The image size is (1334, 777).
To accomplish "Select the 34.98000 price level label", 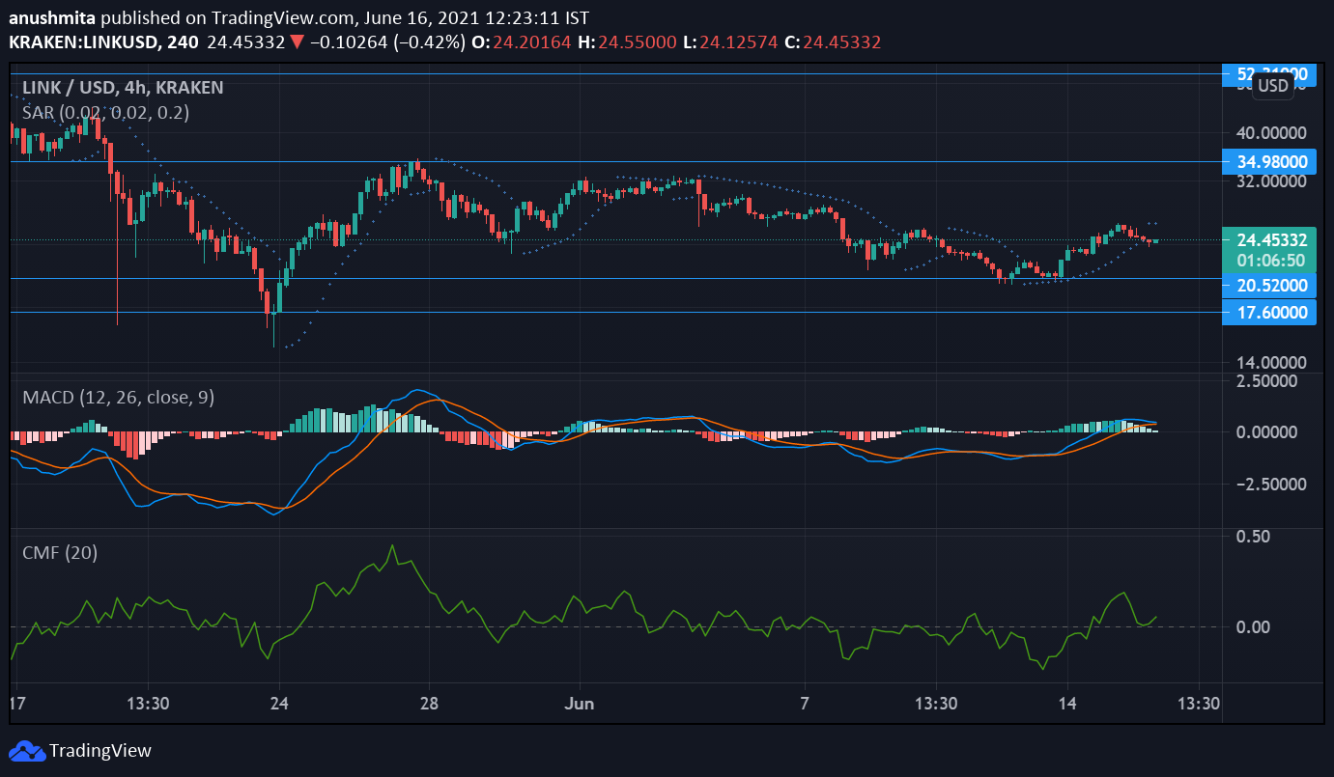I will pos(1269,161).
